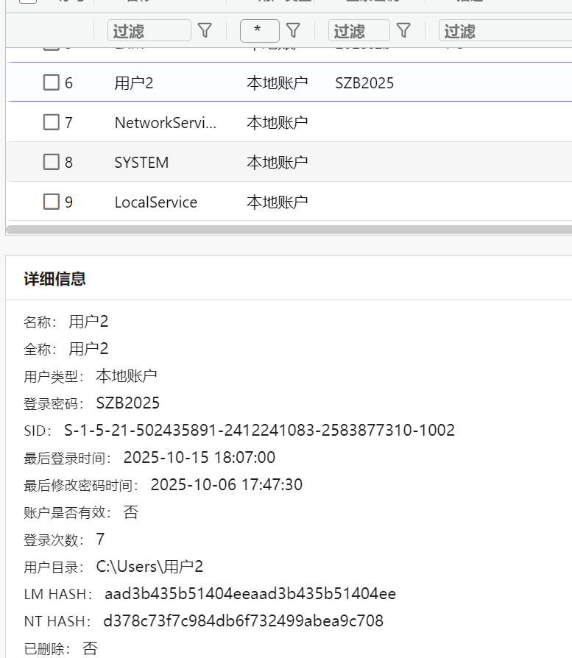Viewport: 572px width, 658px height.
Task: Click 本地账户 type cell in the 用户2 row
Action: pos(278,83)
